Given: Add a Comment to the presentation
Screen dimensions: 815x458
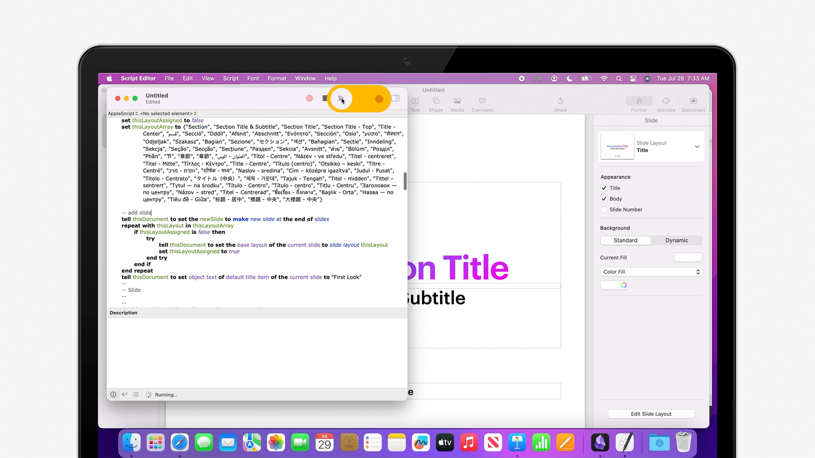Looking at the screenshot, I should tap(482, 104).
